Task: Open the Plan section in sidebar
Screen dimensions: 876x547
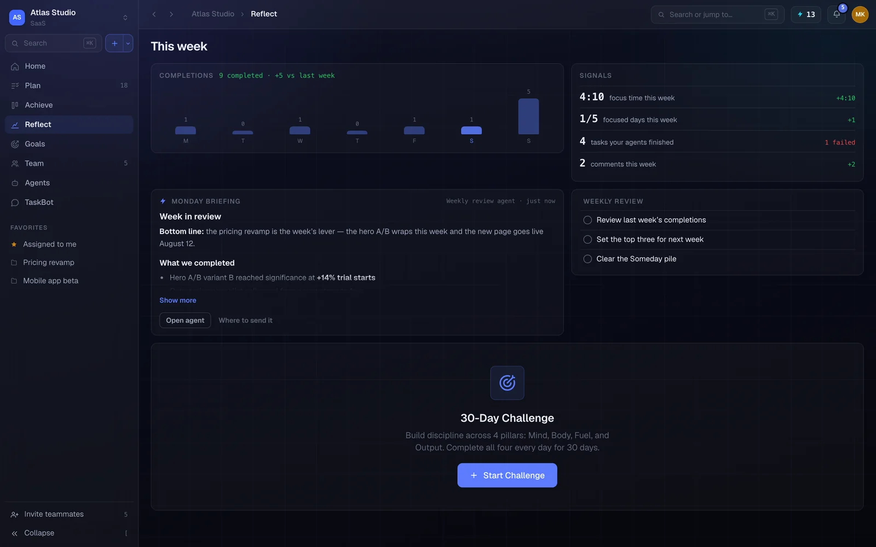Action: click(x=69, y=85)
